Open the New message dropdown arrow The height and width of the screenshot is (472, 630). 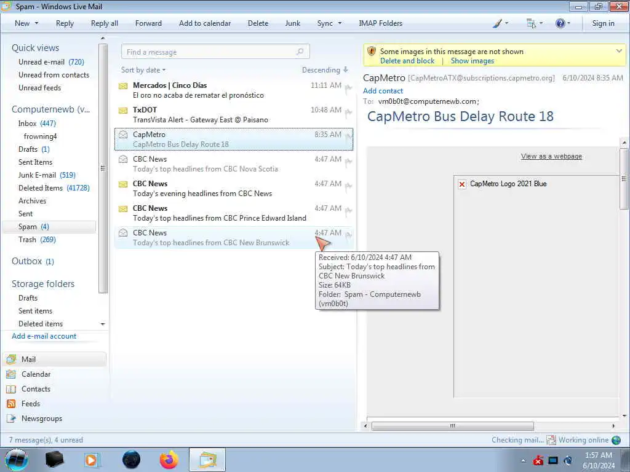(36, 23)
